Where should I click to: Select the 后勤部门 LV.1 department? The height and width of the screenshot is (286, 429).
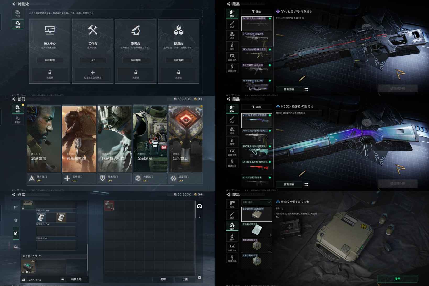point(150,178)
